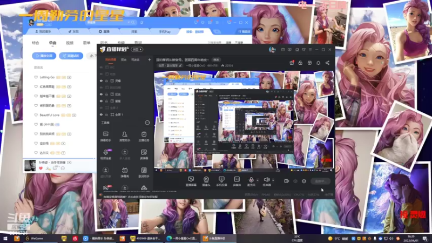Open the Room Management Assistant tool

(125, 137)
